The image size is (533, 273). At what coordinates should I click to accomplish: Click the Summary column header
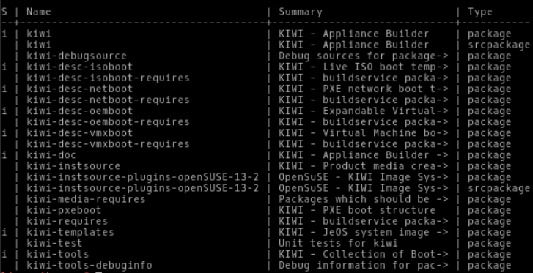[301, 12]
